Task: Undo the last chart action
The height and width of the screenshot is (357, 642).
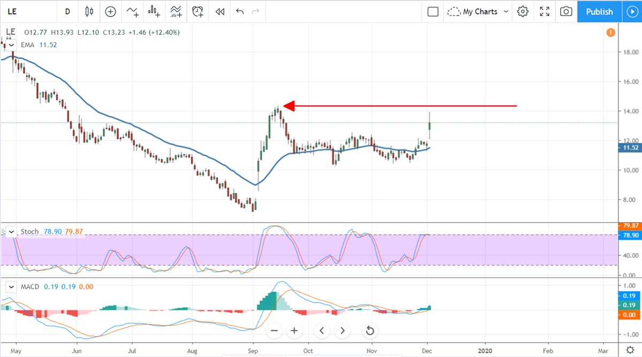Action: (240, 11)
